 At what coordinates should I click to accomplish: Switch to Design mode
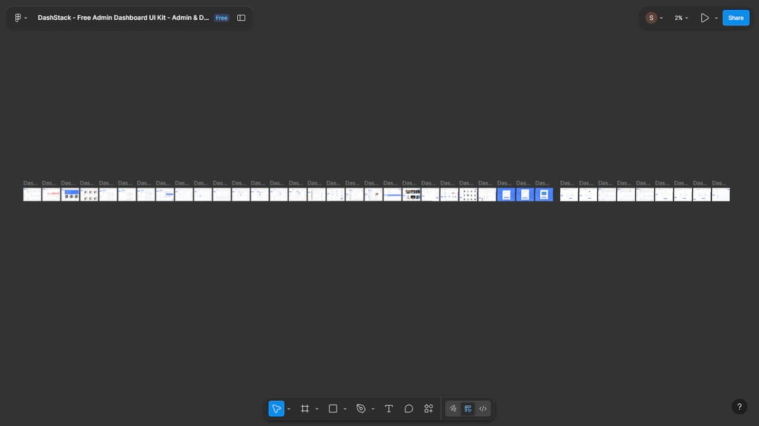point(468,409)
